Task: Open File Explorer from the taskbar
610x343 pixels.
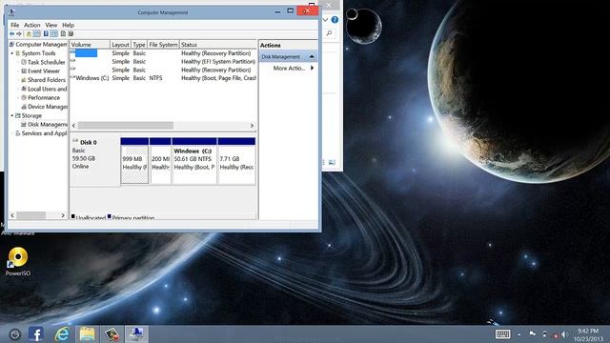Action: point(87,334)
